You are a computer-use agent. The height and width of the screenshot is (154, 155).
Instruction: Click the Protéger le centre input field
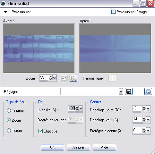point(138,130)
